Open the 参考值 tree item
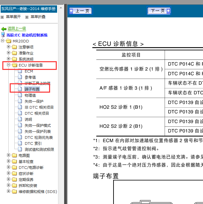Image resolution: width=203 pixels, height=204 pixels. coord(30,77)
